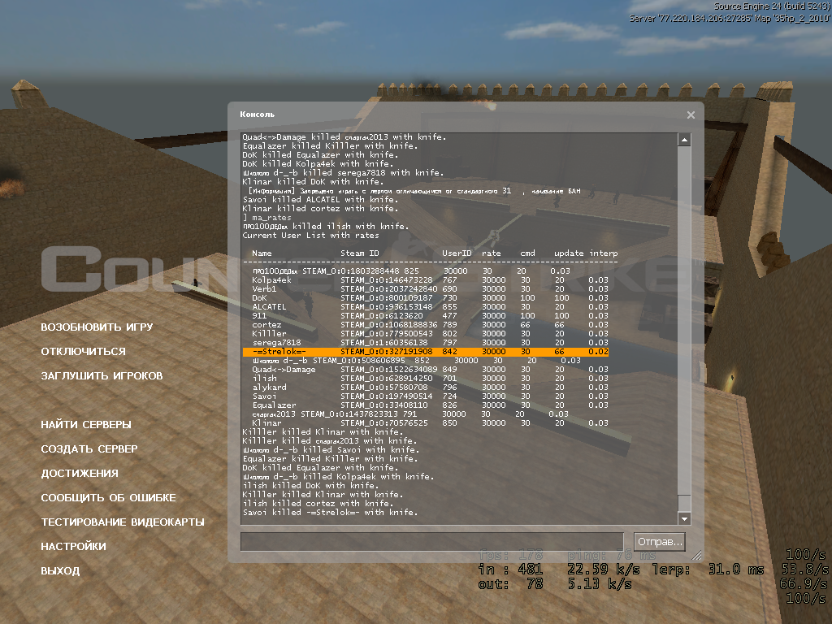The height and width of the screenshot is (624, 832).
Task: Click 'interp' column header
Action: point(604,253)
